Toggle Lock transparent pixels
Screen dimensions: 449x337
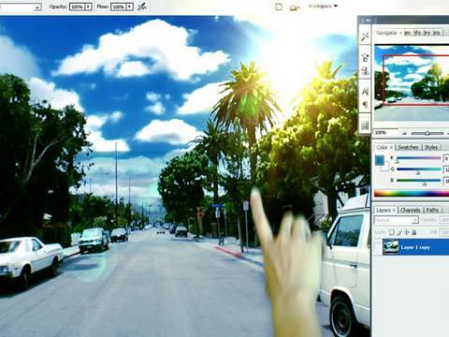(x=392, y=232)
